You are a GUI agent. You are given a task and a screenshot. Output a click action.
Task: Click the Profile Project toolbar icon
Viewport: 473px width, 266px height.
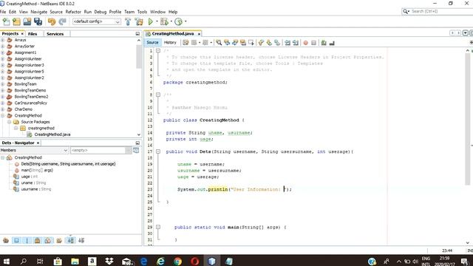tap(179, 21)
